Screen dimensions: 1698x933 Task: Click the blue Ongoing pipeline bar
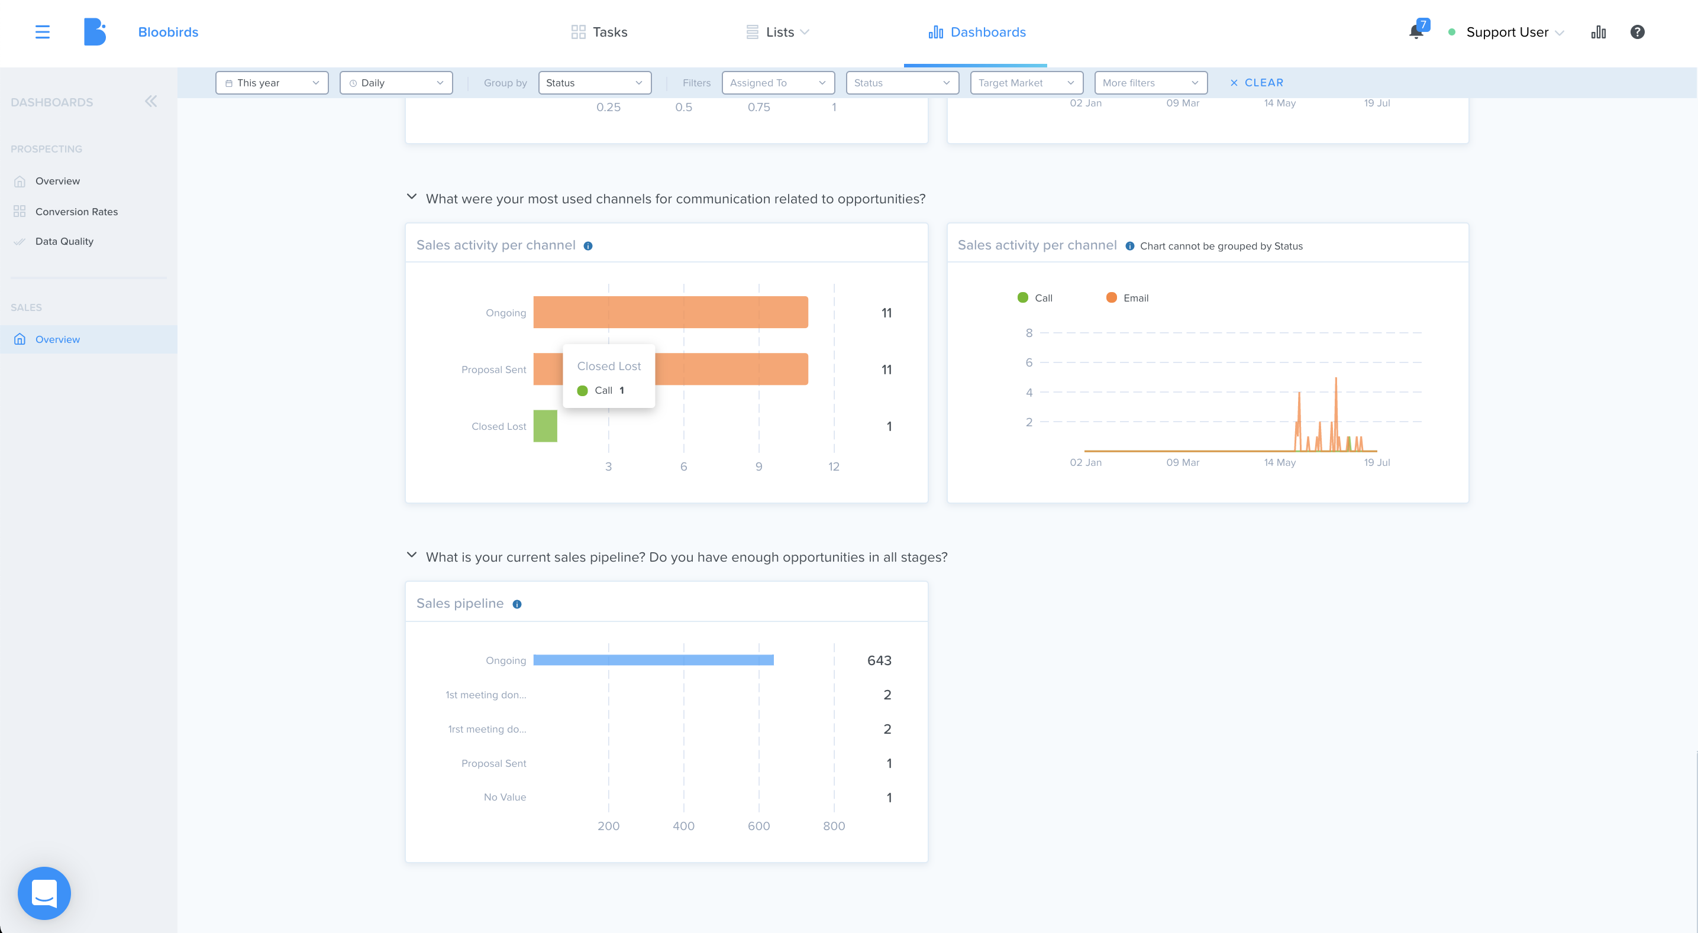click(653, 660)
